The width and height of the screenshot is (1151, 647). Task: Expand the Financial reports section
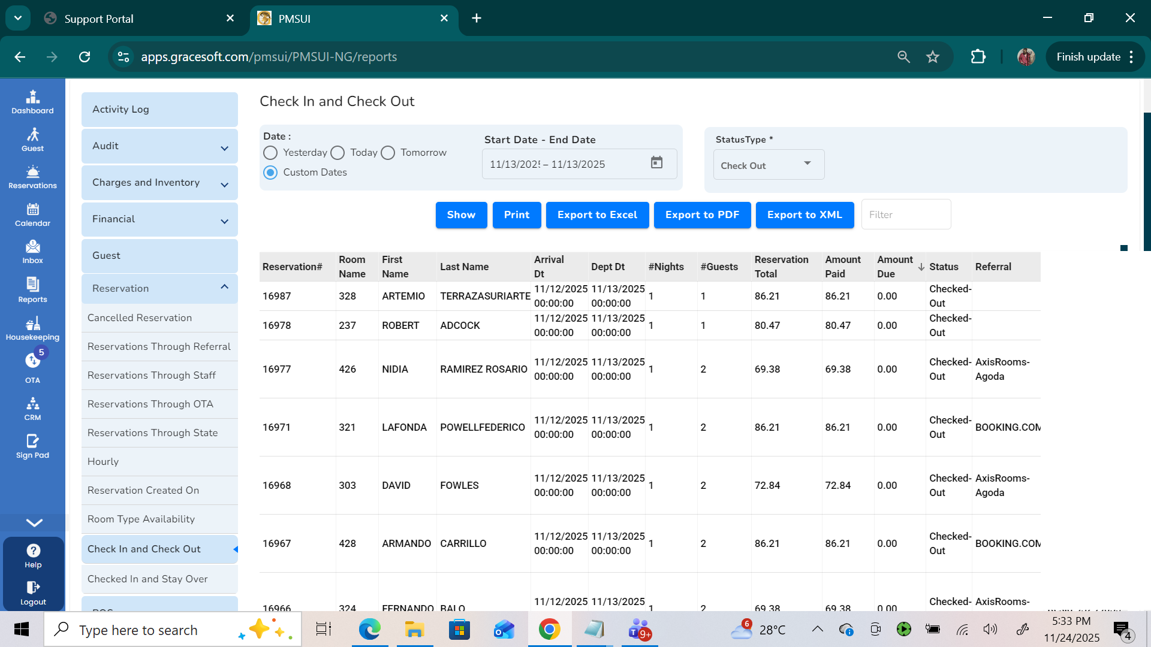[x=159, y=219]
